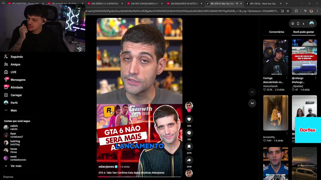Seek in the video progress bar

click(x=139, y=177)
